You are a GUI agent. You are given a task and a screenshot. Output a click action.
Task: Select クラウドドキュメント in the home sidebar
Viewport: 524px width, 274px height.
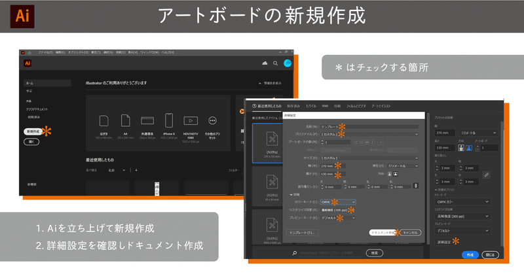37,109
